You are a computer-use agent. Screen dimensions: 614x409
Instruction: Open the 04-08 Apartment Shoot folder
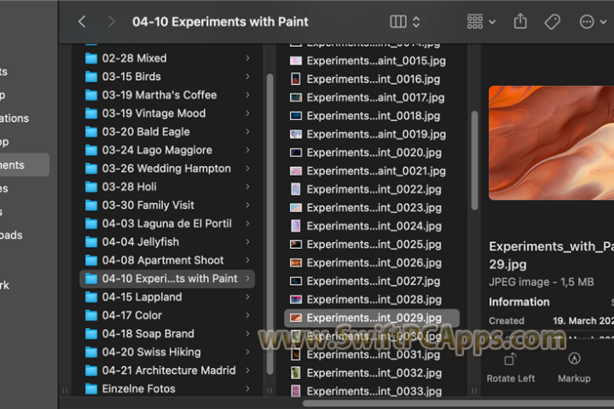tap(168, 261)
